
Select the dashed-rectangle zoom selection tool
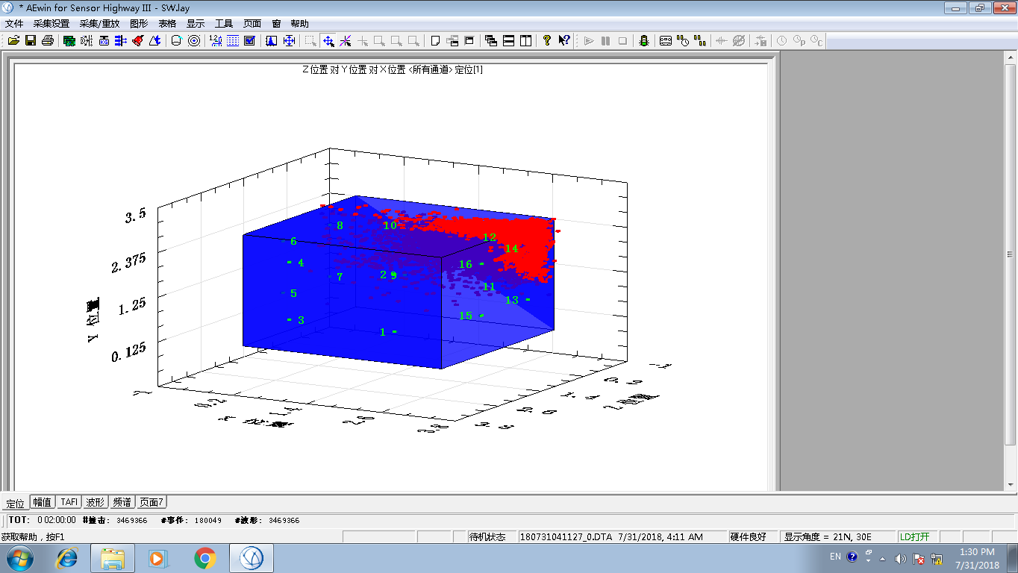tap(310, 40)
